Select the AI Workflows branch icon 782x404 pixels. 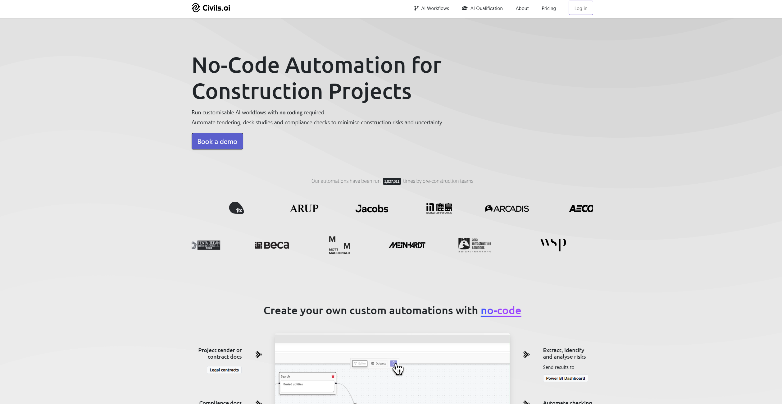pos(416,8)
